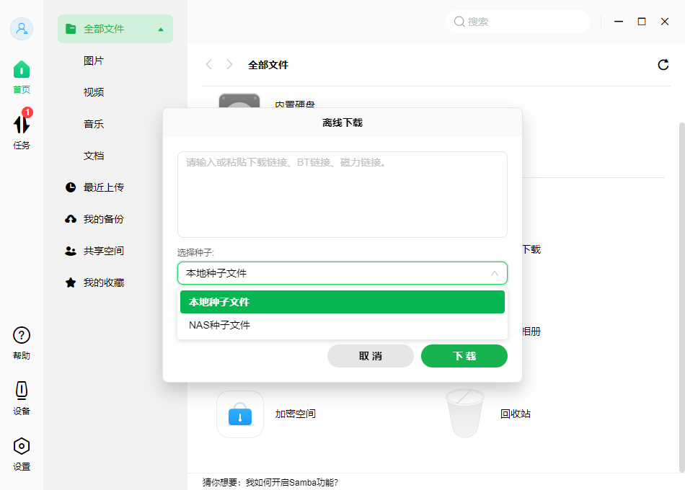Viewport: 685px width, 490px height.
Task: Close the 选择种子 dropdown arrow
Action: click(494, 273)
